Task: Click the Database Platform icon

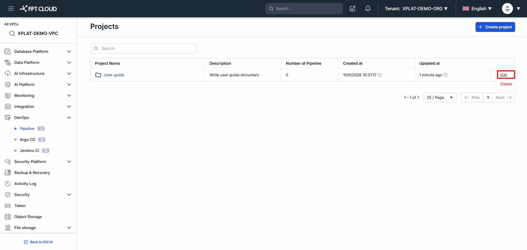Action: pos(8,51)
